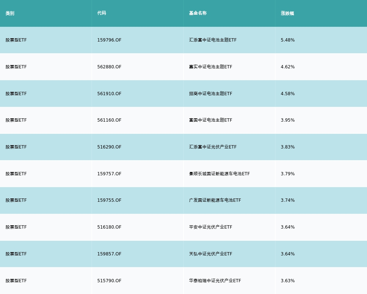Click 股票型ETF in the 159757.OF row
This screenshot has height=294, width=367.
[x=16, y=174]
